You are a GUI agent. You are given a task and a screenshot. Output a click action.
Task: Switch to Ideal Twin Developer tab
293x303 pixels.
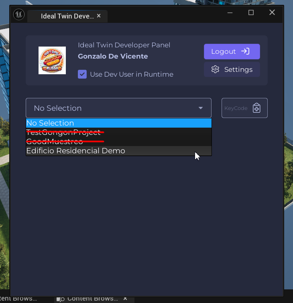66,16
